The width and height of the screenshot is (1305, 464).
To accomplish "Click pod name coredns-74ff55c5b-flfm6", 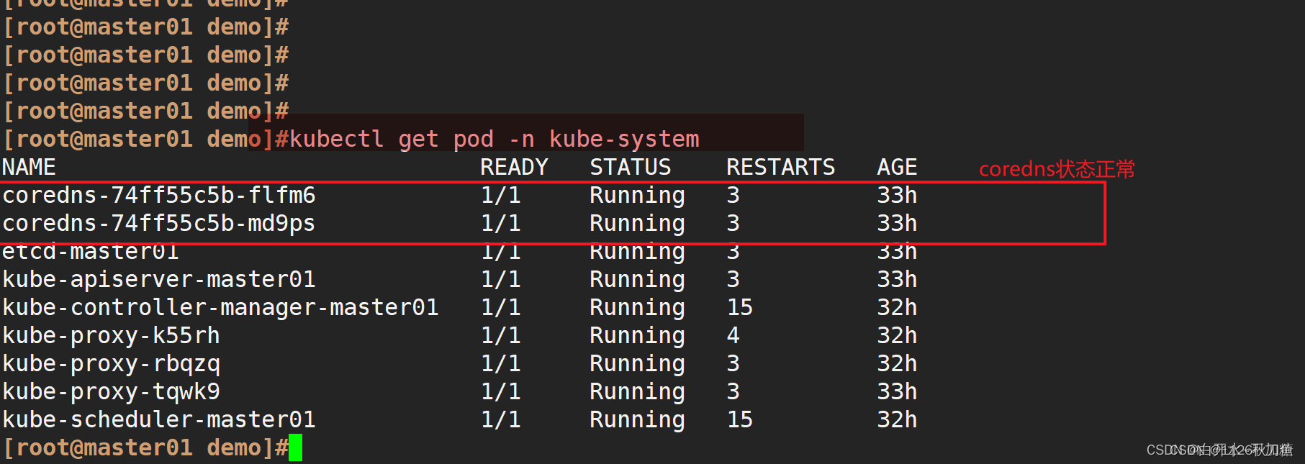I will [x=159, y=195].
